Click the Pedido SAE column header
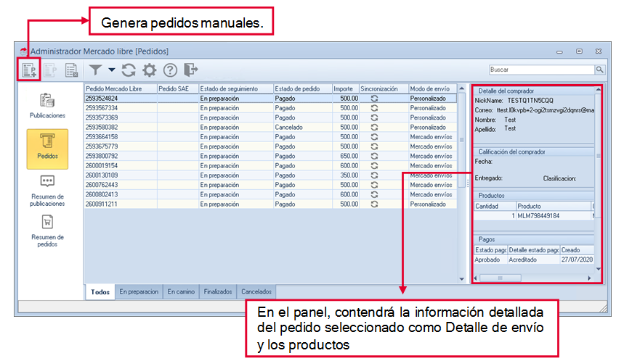Screen dimensions: 624x361 (x=178, y=88)
